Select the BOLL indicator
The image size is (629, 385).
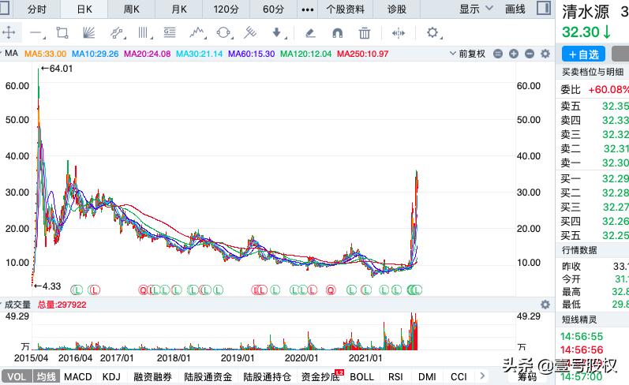pyautogui.click(x=361, y=376)
